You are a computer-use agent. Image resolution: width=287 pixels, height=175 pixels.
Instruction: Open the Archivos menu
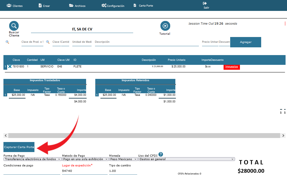tap(77, 6)
